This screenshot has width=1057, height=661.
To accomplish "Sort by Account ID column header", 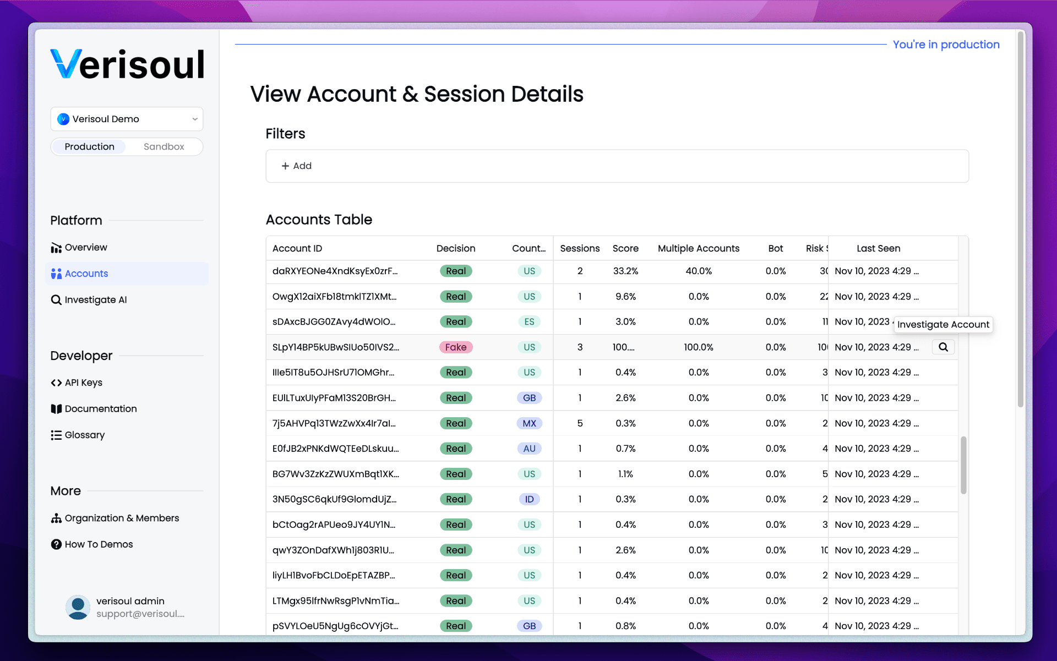I will (x=297, y=248).
